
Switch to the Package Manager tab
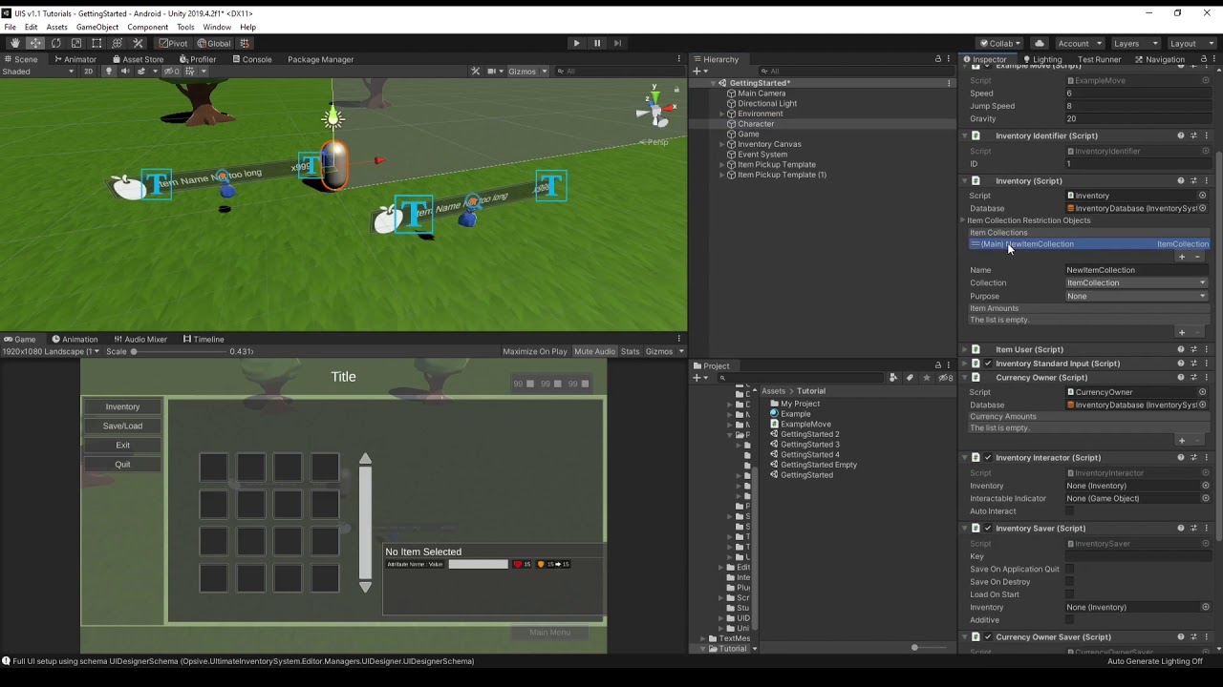(320, 59)
